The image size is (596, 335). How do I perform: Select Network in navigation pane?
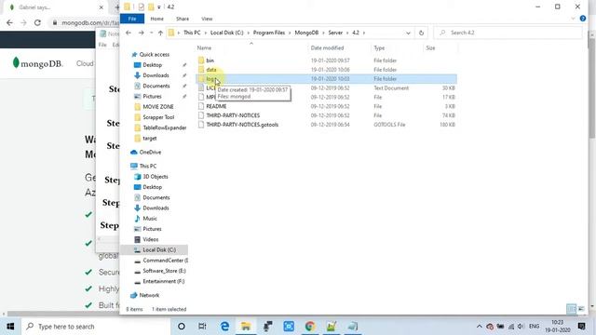pos(149,295)
